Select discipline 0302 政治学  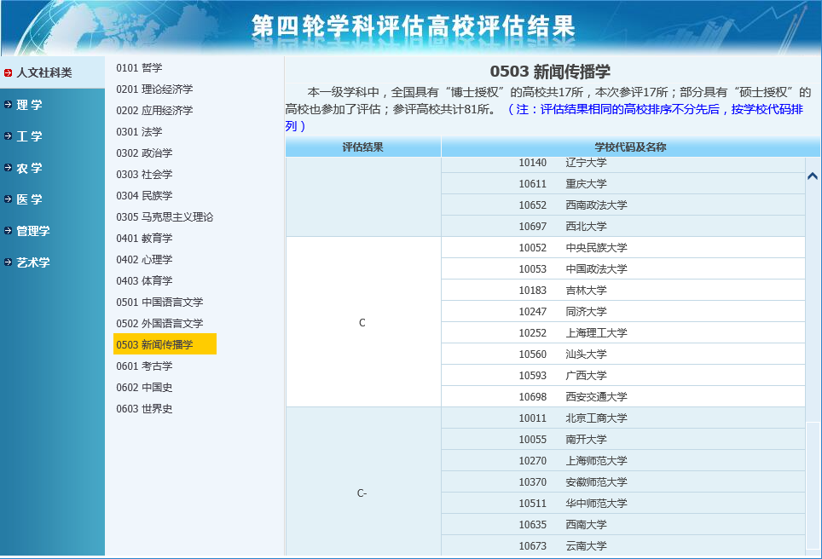click(144, 153)
